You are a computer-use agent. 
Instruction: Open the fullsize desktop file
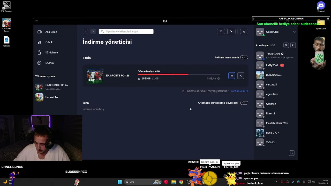click(x=6, y=42)
